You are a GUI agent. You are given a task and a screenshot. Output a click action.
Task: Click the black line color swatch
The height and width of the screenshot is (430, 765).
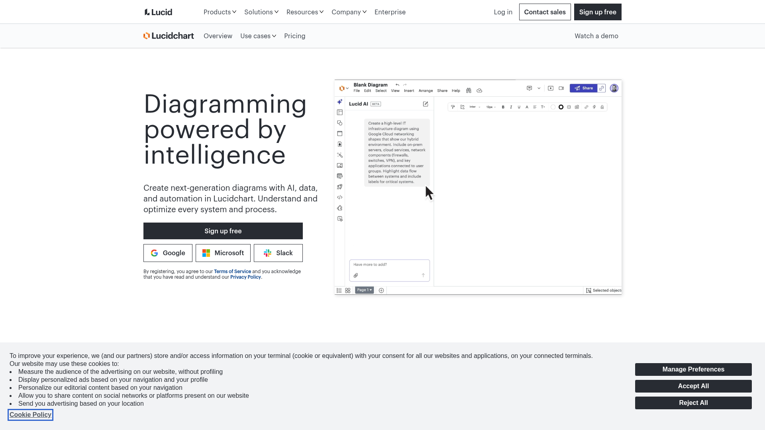click(x=561, y=107)
